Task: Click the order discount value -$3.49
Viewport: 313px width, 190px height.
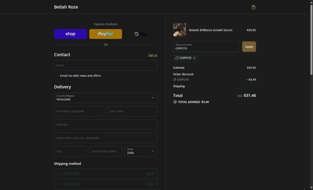Action: click(x=251, y=80)
